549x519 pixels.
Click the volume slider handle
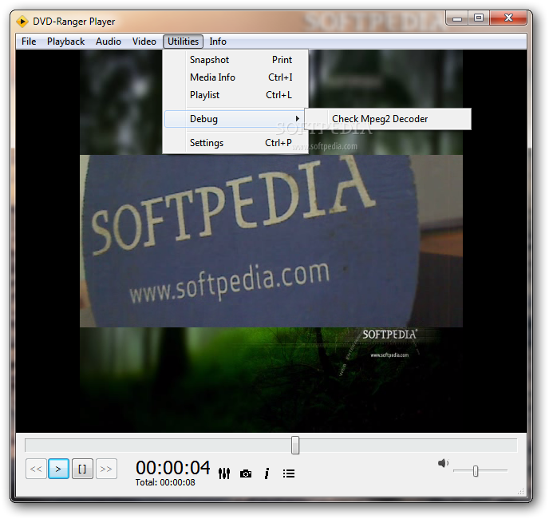click(x=475, y=471)
